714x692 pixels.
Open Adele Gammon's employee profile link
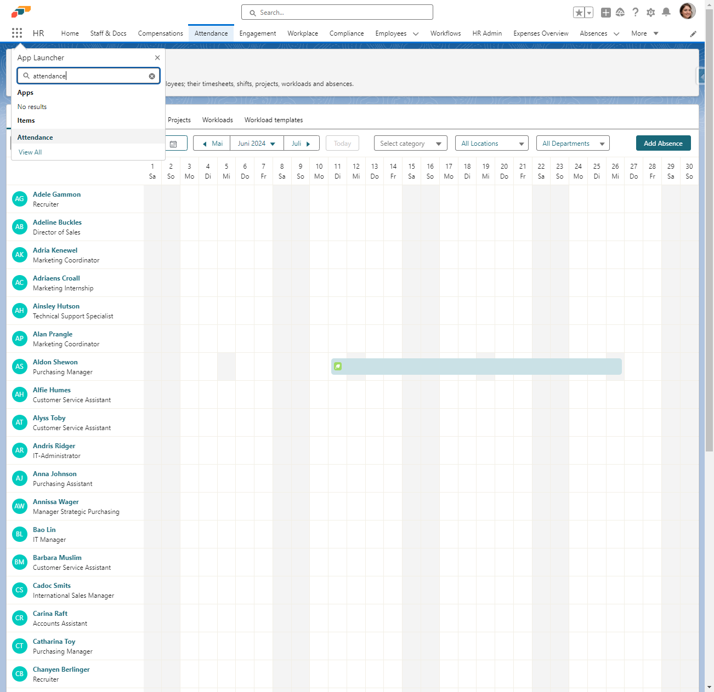(x=56, y=195)
